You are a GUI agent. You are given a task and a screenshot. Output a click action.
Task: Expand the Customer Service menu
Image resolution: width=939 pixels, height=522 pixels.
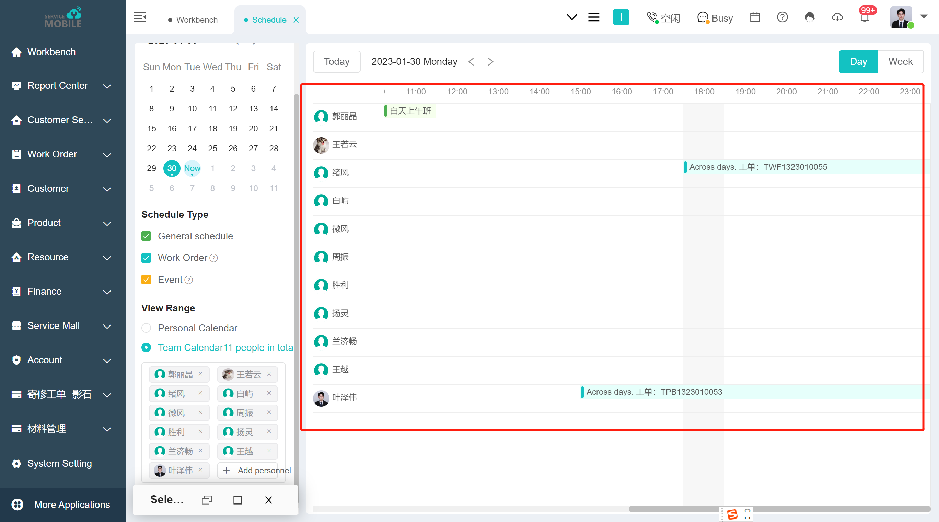coord(63,120)
